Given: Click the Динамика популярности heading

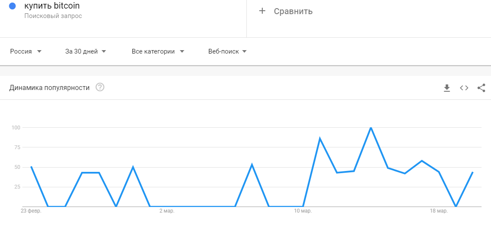Looking at the screenshot, I should (49, 88).
